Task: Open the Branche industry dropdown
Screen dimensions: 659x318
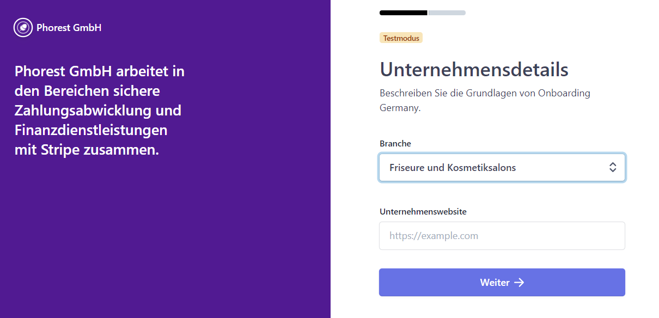Action: pyautogui.click(x=502, y=168)
